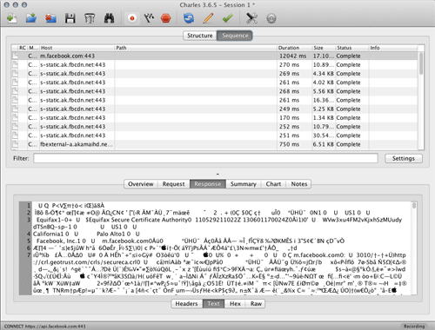Click the document icon of the 12042 ms row
This screenshot has width=435, height=330.
pyautogui.click(x=15, y=56)
